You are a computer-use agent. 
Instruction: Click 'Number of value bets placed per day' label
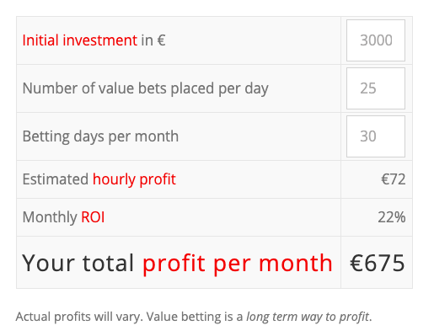click(x=145, y=88)
